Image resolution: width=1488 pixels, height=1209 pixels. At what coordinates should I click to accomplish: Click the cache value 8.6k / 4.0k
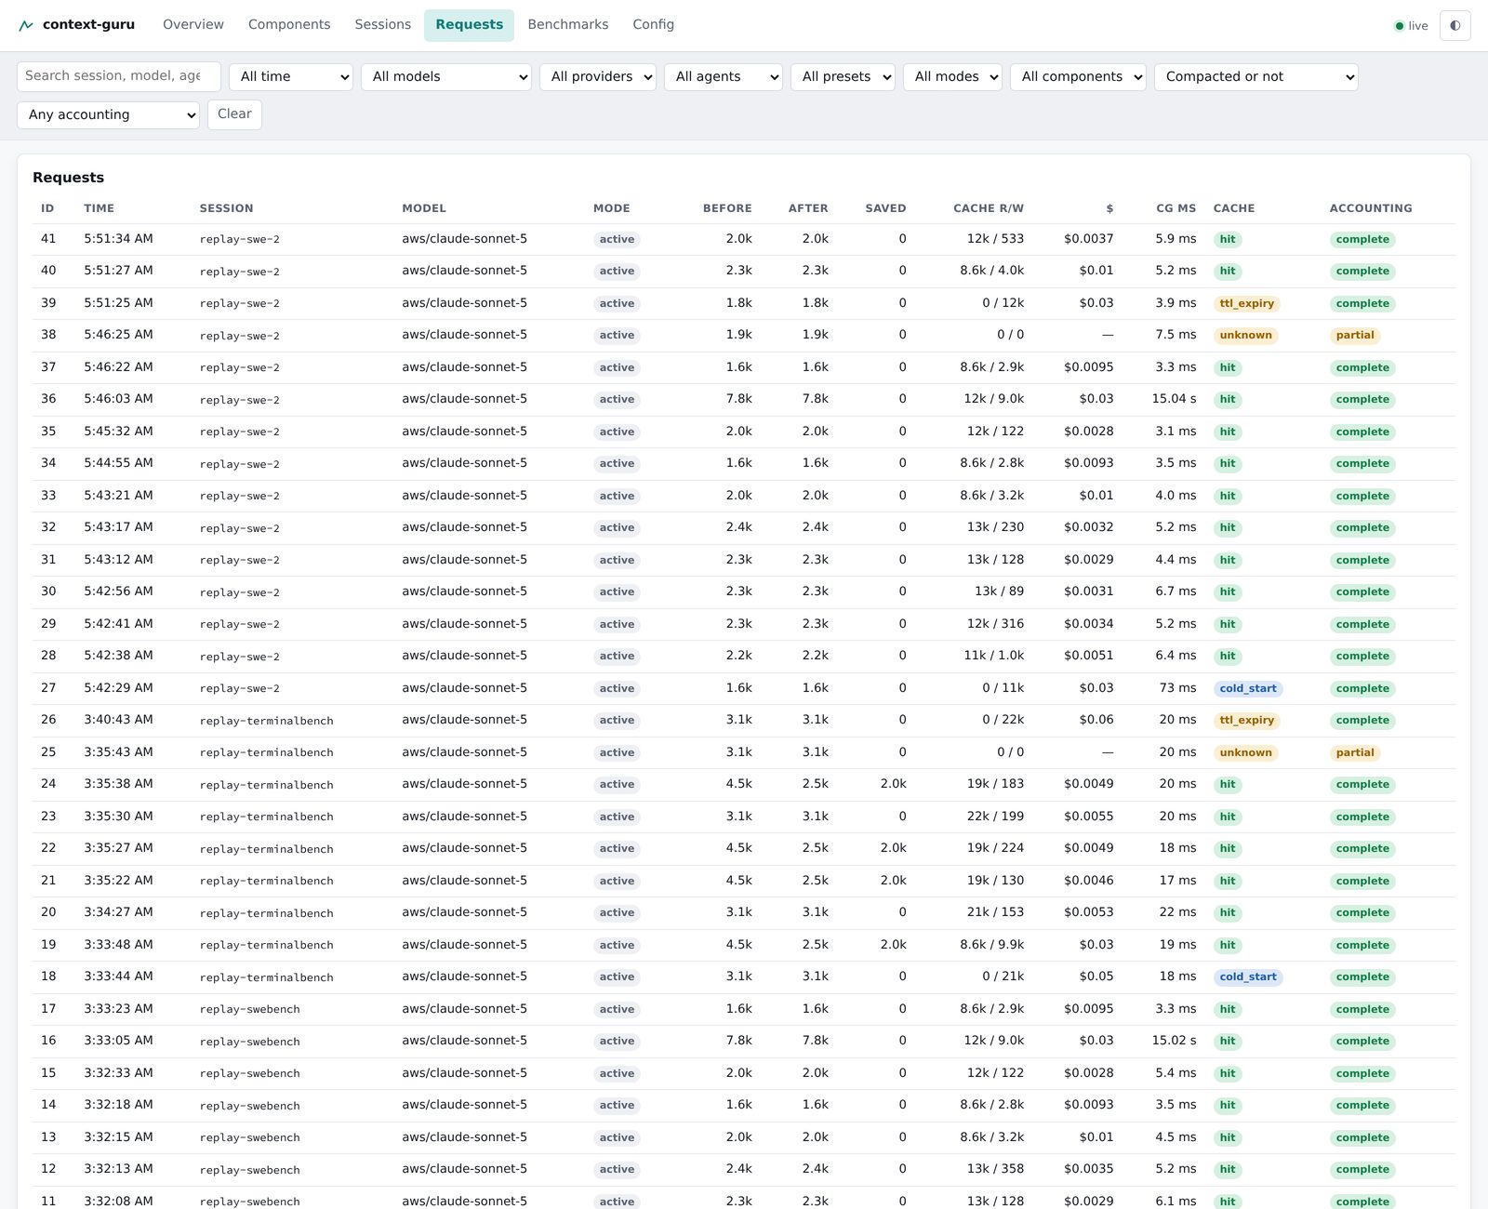992,271
